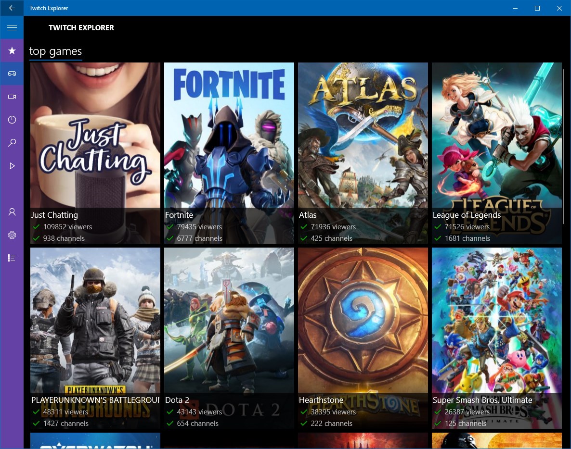The image size is (571, 449).
Task: Select the gamepad games icon
Action: pyautogui.click(x=12, y=74)
